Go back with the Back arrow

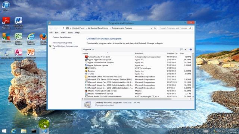51,28
